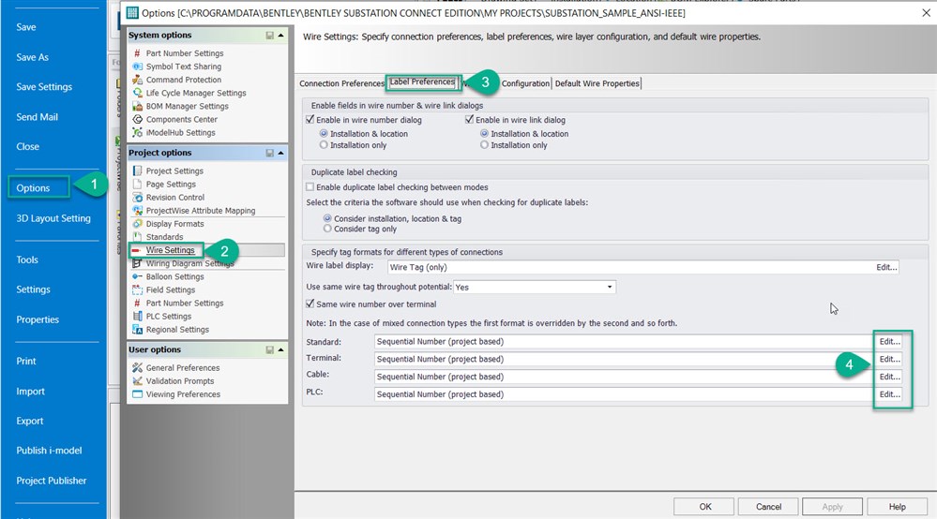
Task: Select Publish i-model in sidebar
Action: [x=49, y=451]
